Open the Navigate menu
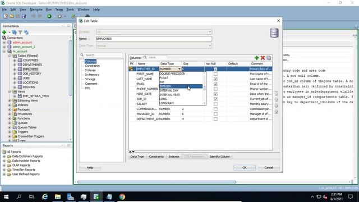Screen dimensions: 359x202 click(x=36, y=10)
